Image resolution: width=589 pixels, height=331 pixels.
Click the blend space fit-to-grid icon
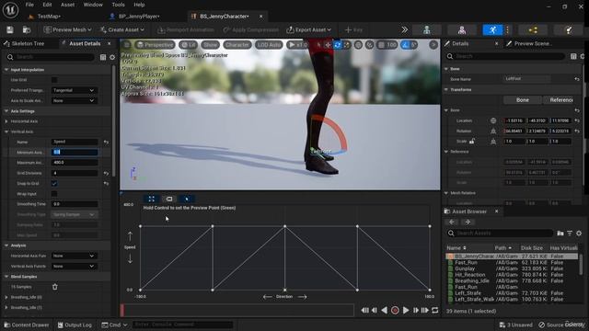(x=151, y=199)
